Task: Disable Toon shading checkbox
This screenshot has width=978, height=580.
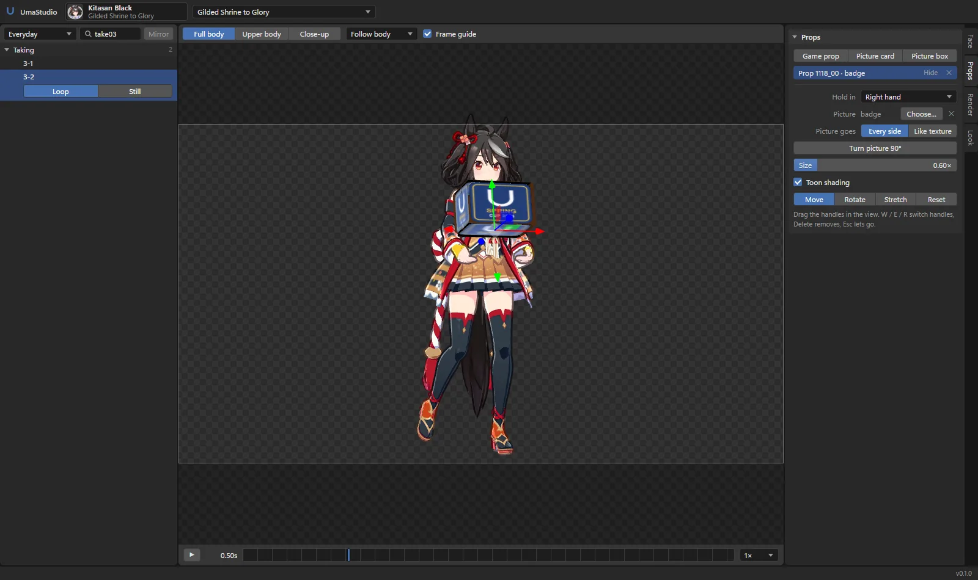Action: 798,183
